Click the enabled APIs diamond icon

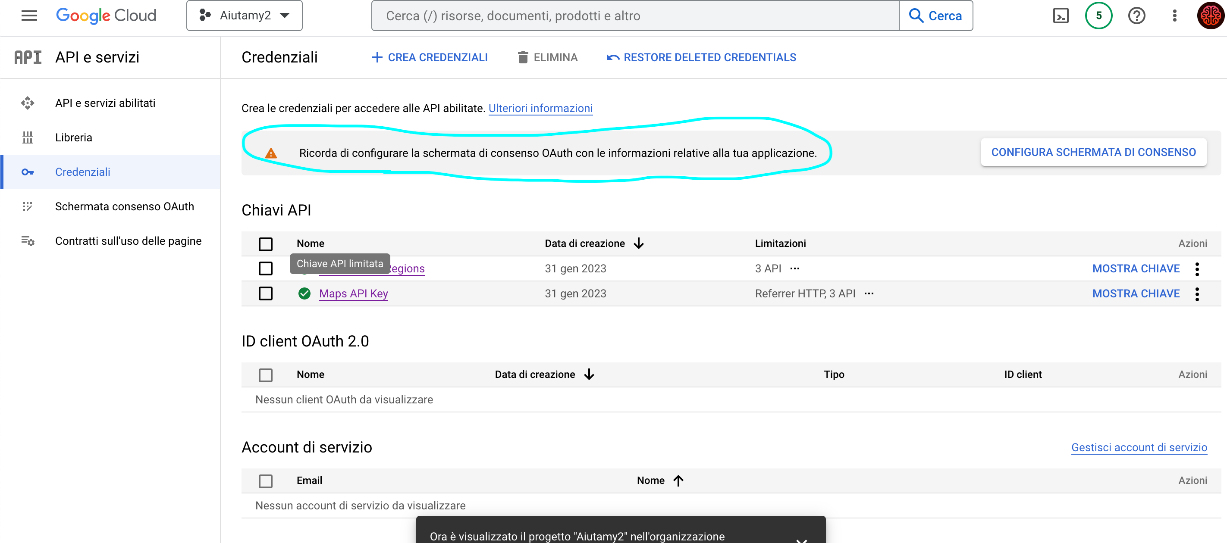[28, 103]
